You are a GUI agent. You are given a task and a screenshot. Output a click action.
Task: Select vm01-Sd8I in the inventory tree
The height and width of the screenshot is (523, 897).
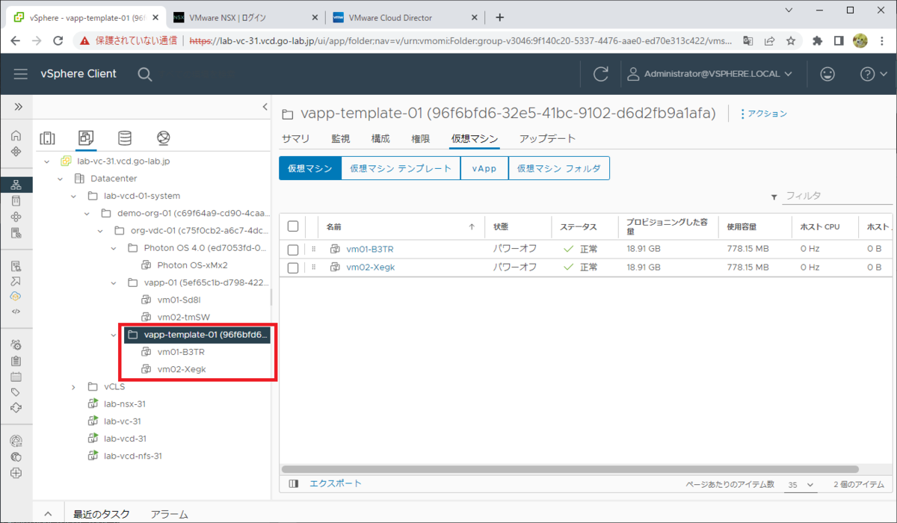click(178, 300)
